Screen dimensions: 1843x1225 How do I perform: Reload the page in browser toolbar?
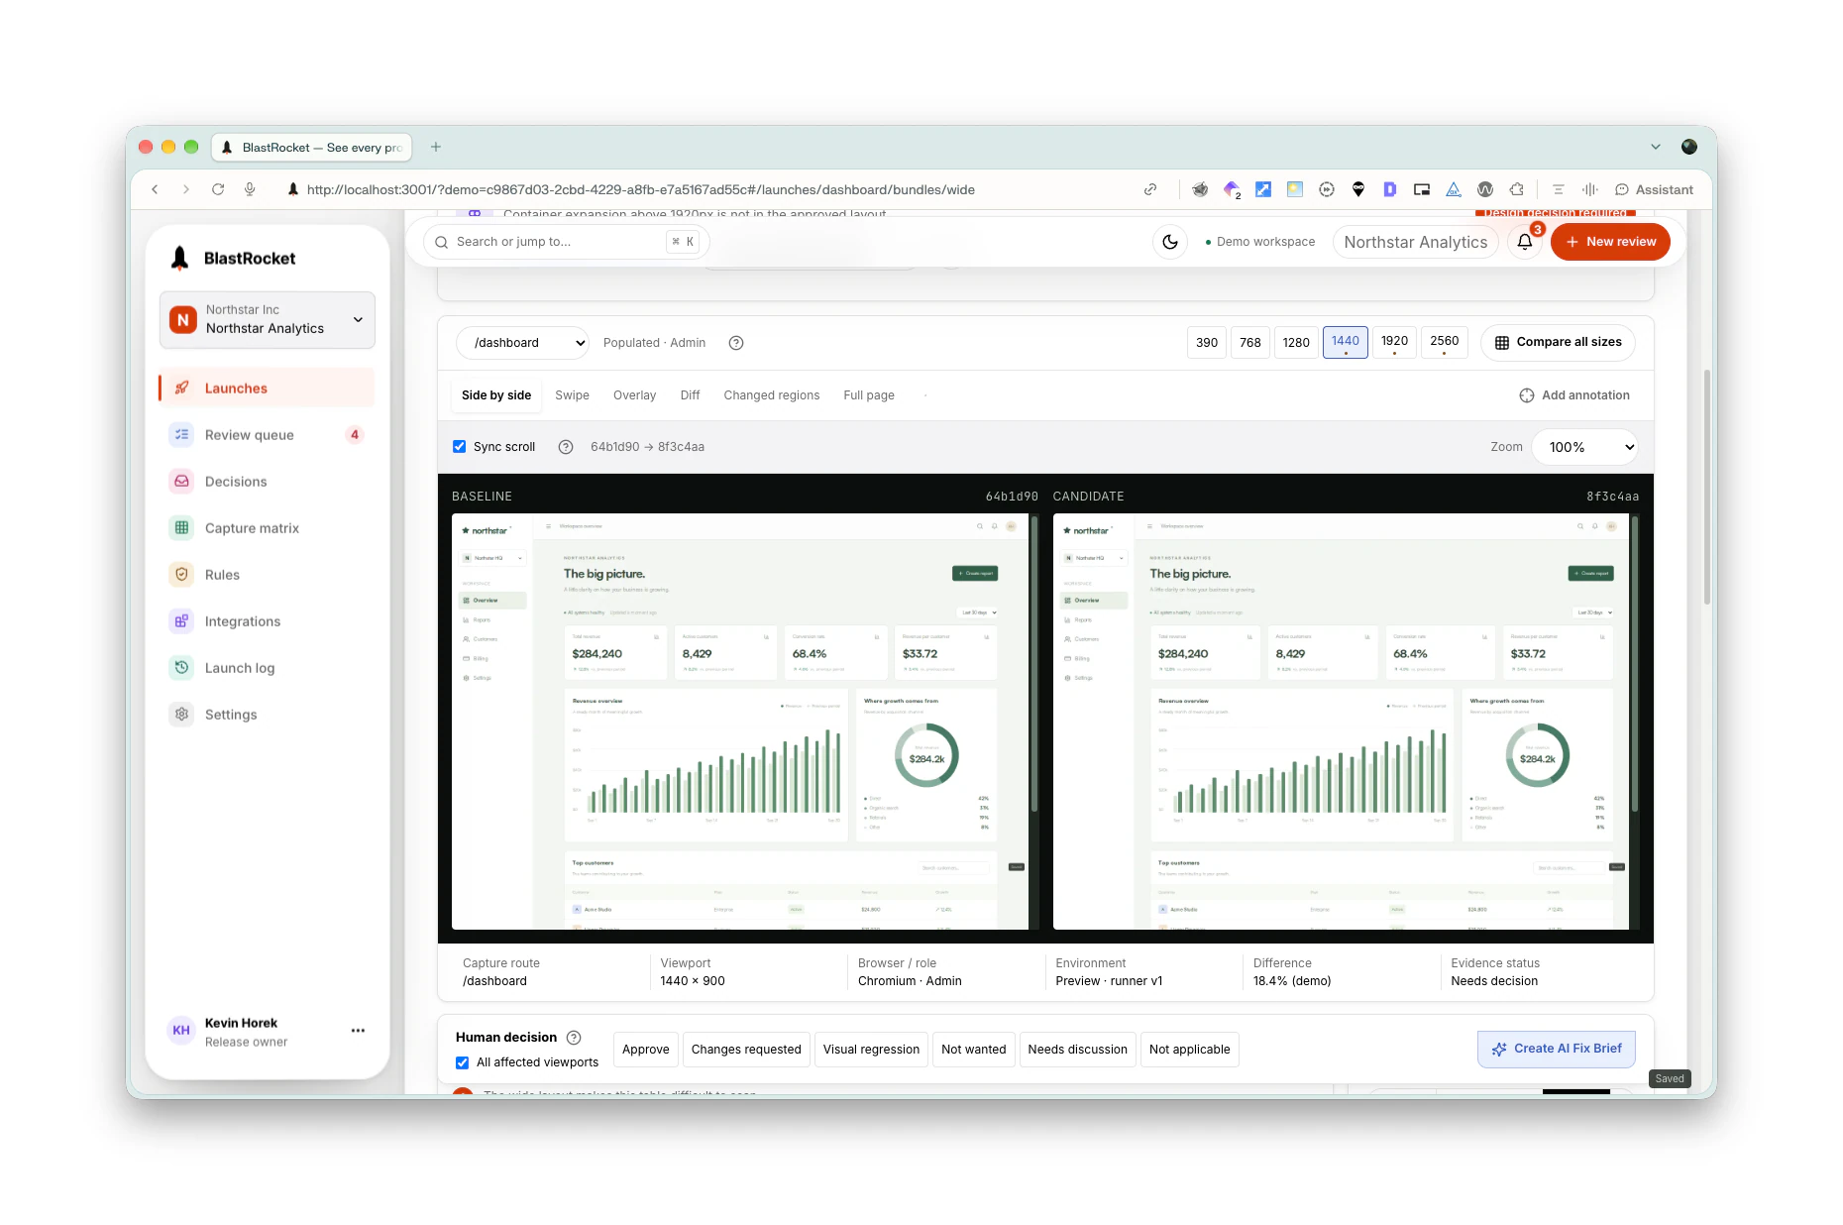[218, 189]
